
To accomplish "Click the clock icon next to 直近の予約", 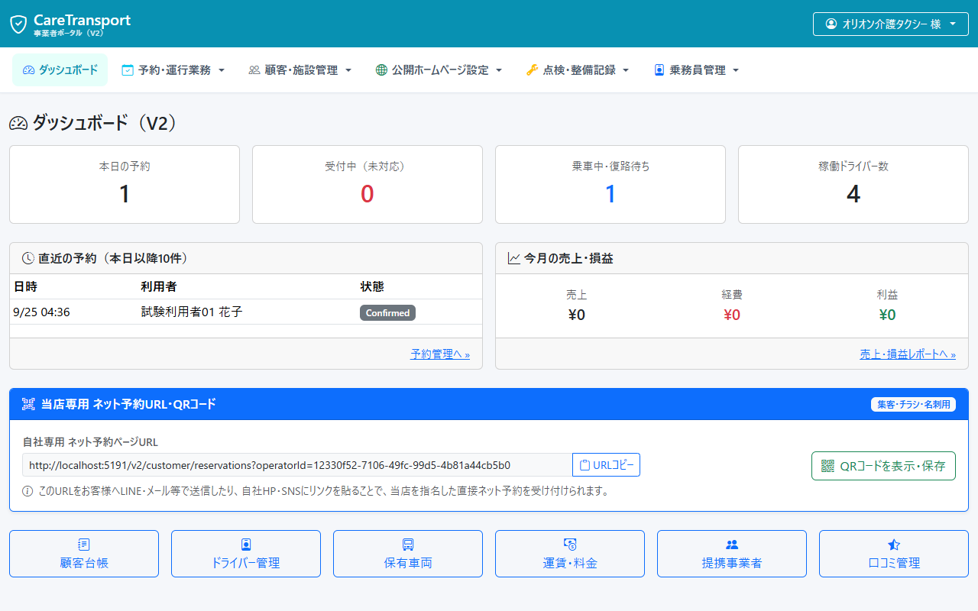I will (x=28, y=258).
